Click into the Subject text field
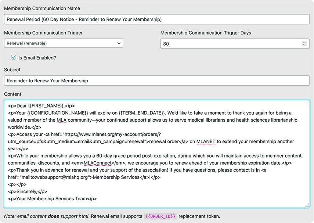The image size is (314, 223). pos(157,80)
